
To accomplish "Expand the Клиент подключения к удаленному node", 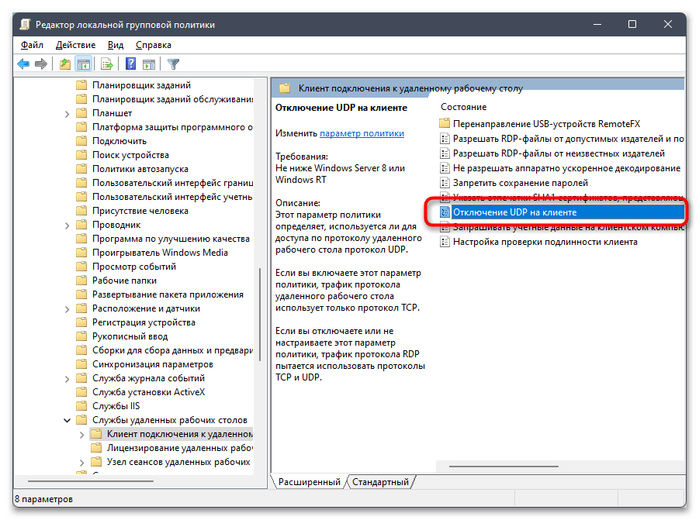I will pyautogui.click(x=81, y=435).
